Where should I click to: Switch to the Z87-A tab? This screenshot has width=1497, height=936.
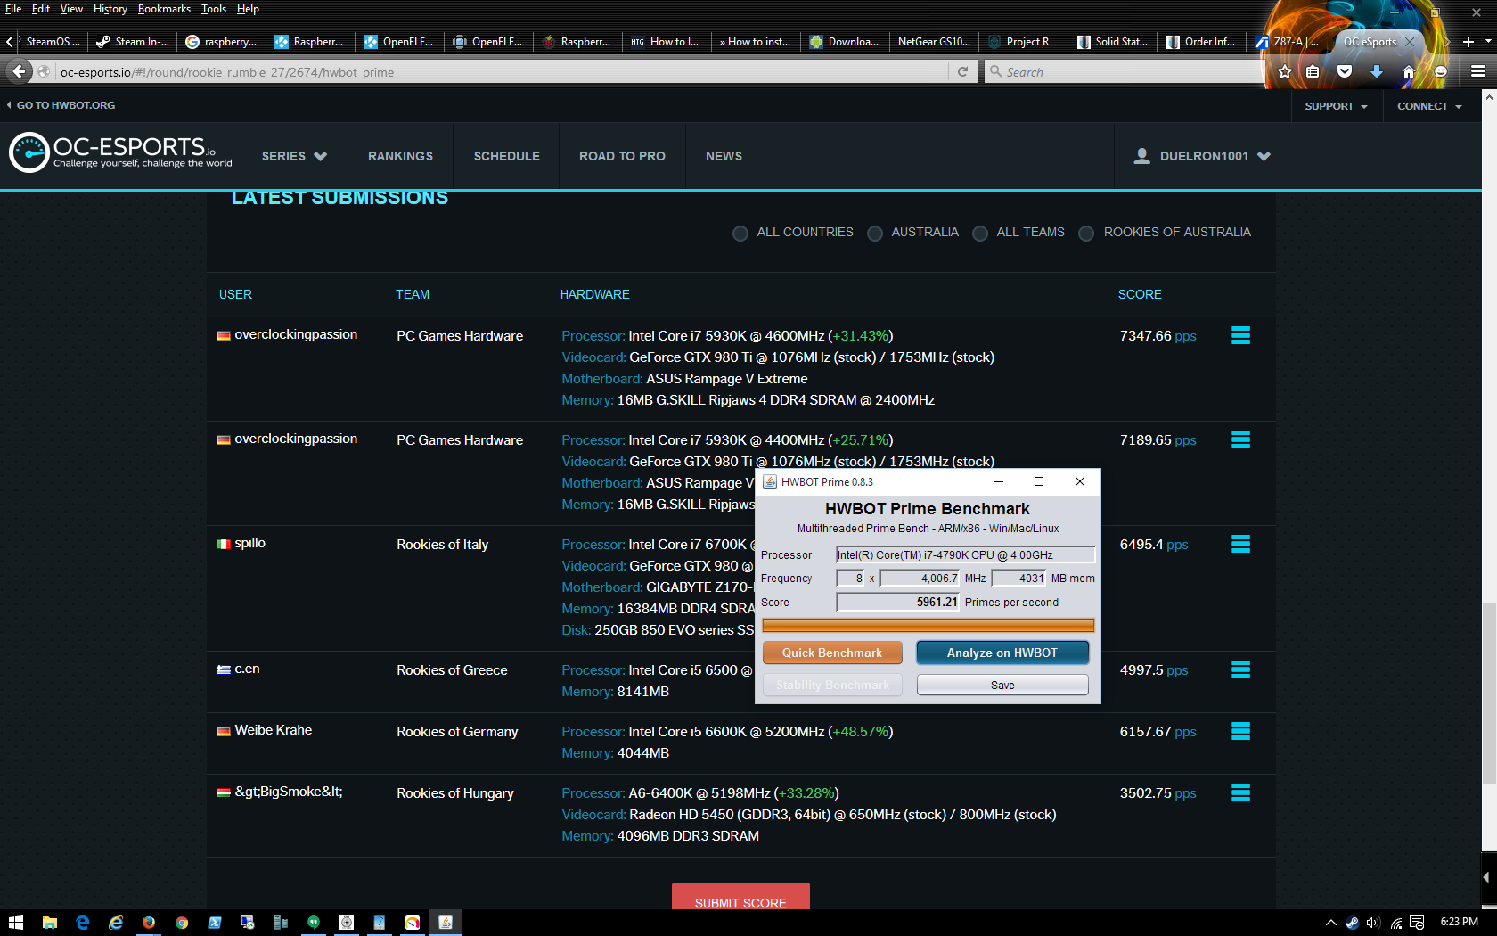[1288, 42]
